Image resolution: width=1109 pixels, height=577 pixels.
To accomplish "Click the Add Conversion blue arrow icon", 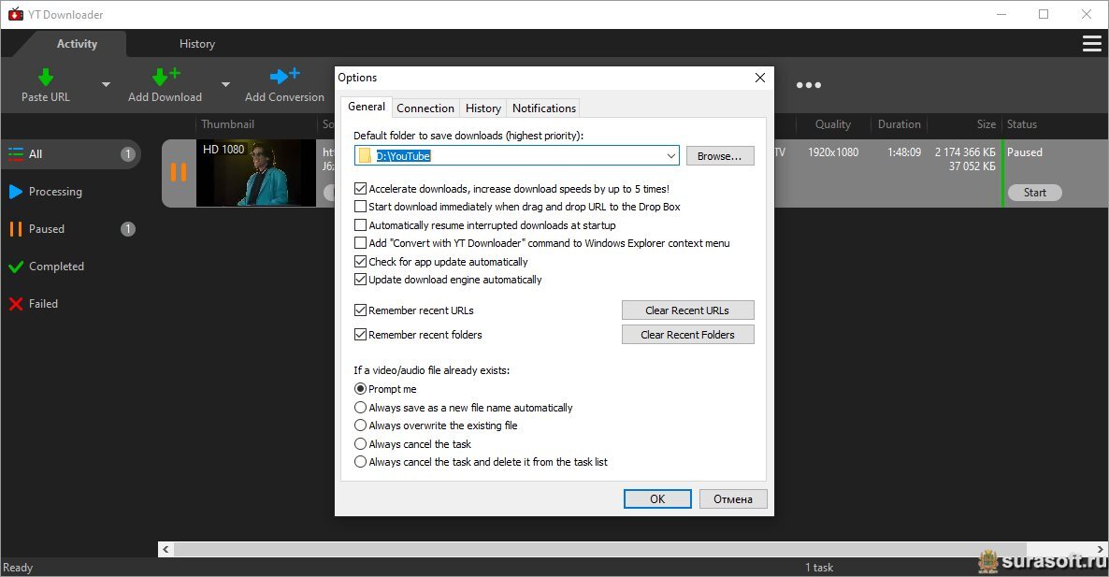I will (x=285, y=75).
